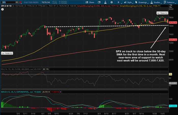This screenshot has height=115, width=178.
Task: Click the Share button
Action: (x=90, y=2)
